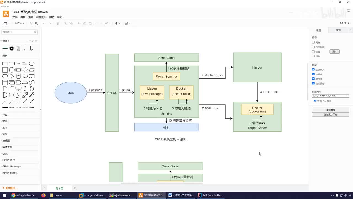Click the bring to front icon
353x199 pixels.
coord(65,23)
